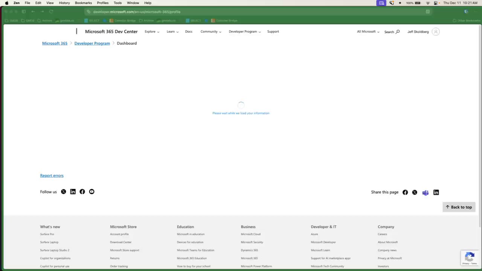Screen dimensions: 482x271
Task: Open the Microsoft Security footer link
Action: coord(252,242)
